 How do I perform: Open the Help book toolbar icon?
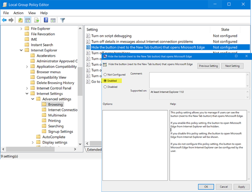[x=46, y=20]
